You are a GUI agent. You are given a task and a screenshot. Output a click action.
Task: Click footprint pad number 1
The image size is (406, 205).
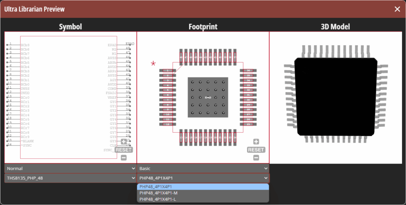(x=168, y=70)
